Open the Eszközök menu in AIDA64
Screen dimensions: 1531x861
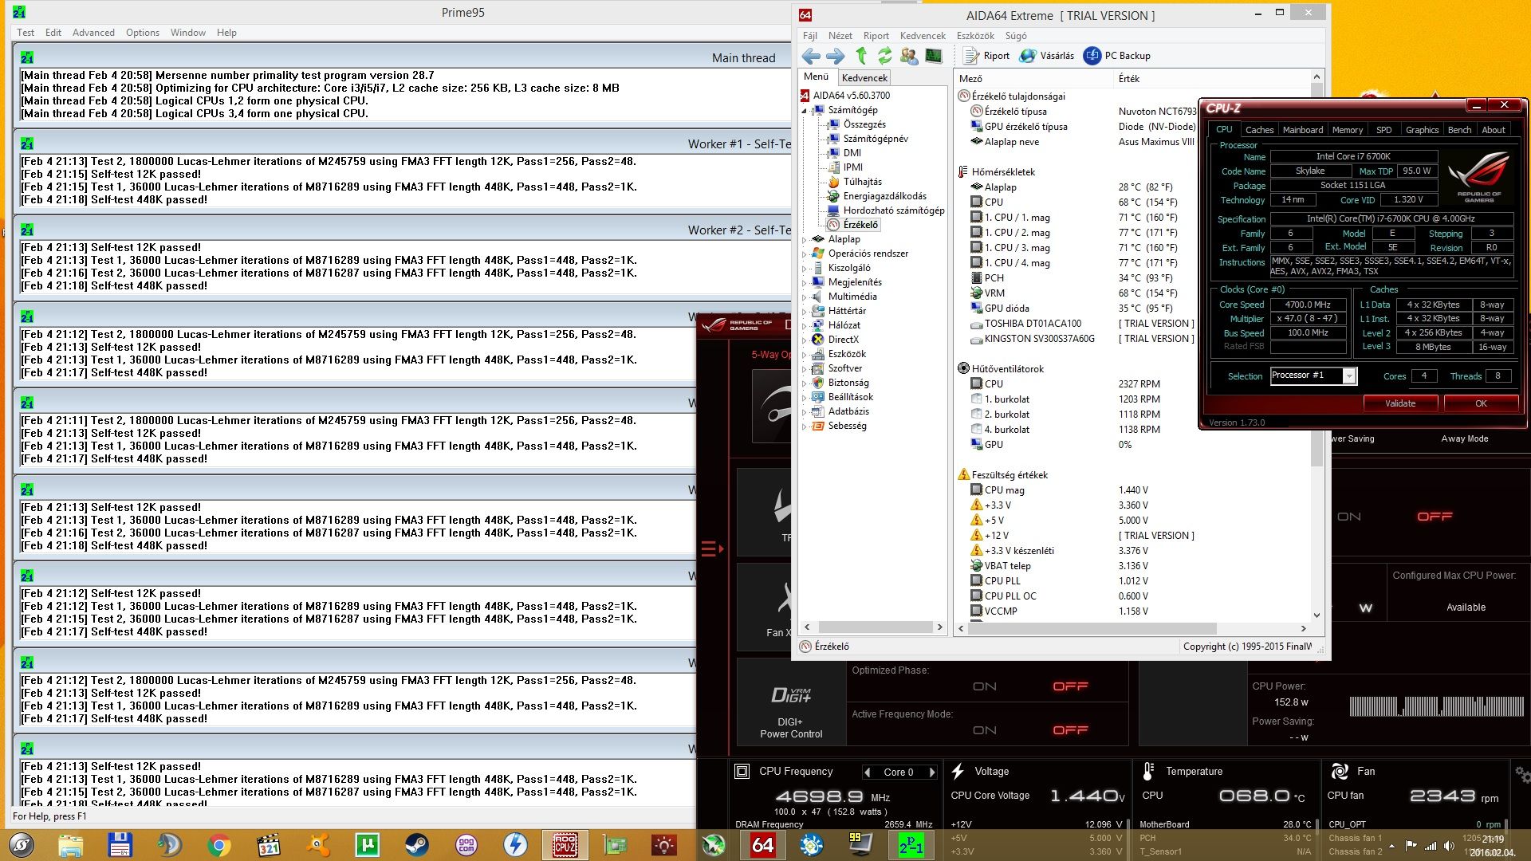click(x=975, y=36)
